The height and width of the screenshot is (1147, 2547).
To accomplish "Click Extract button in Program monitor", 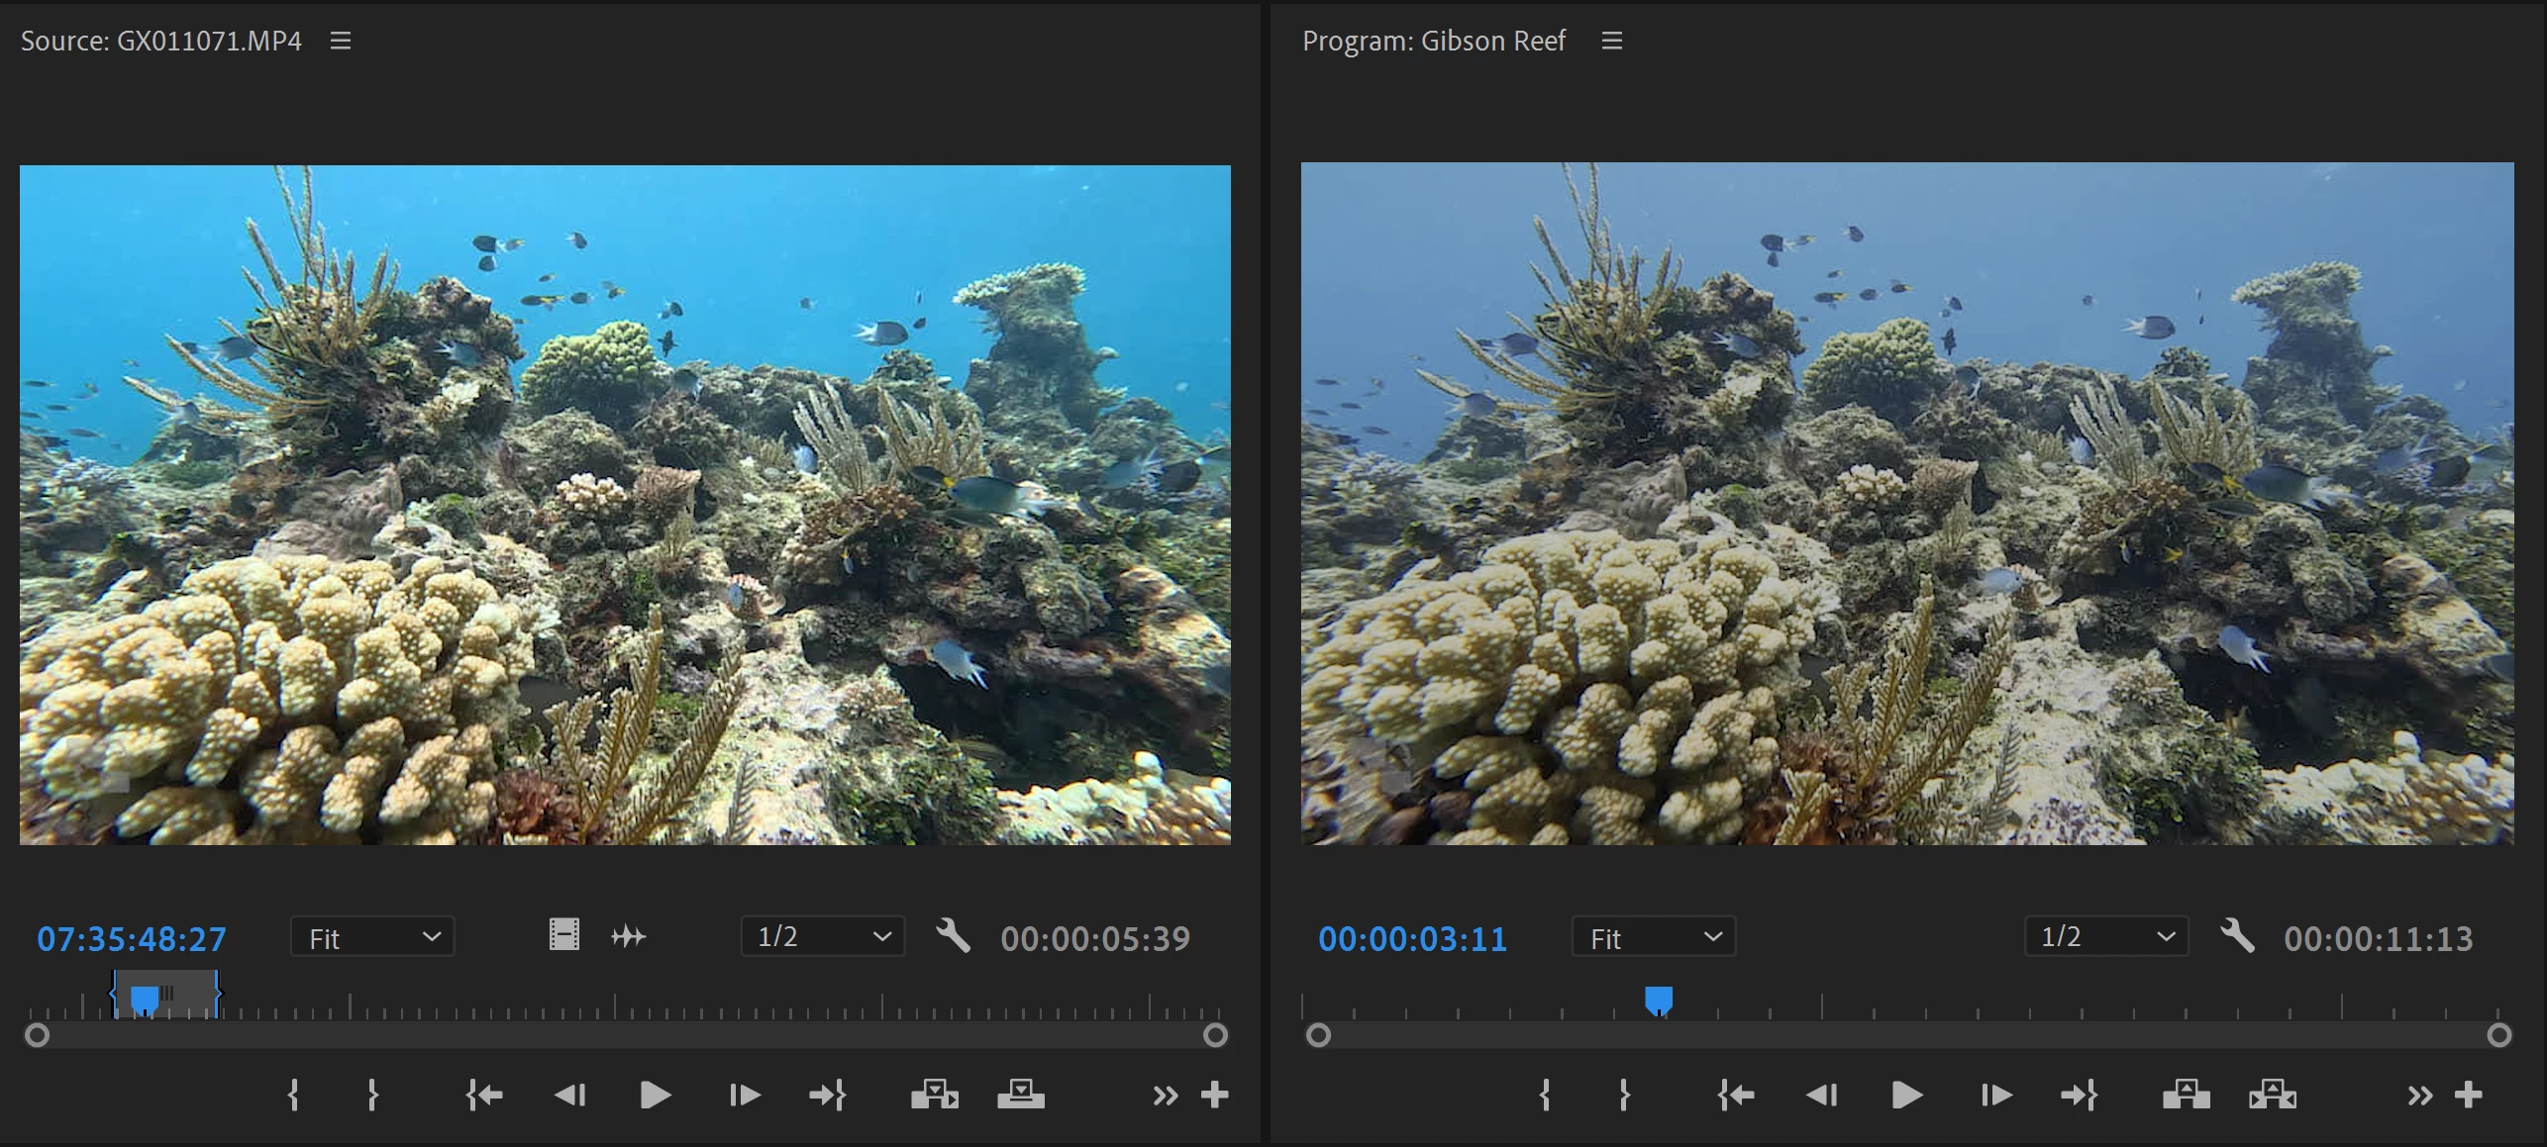I will [x=2272, y=1095].
